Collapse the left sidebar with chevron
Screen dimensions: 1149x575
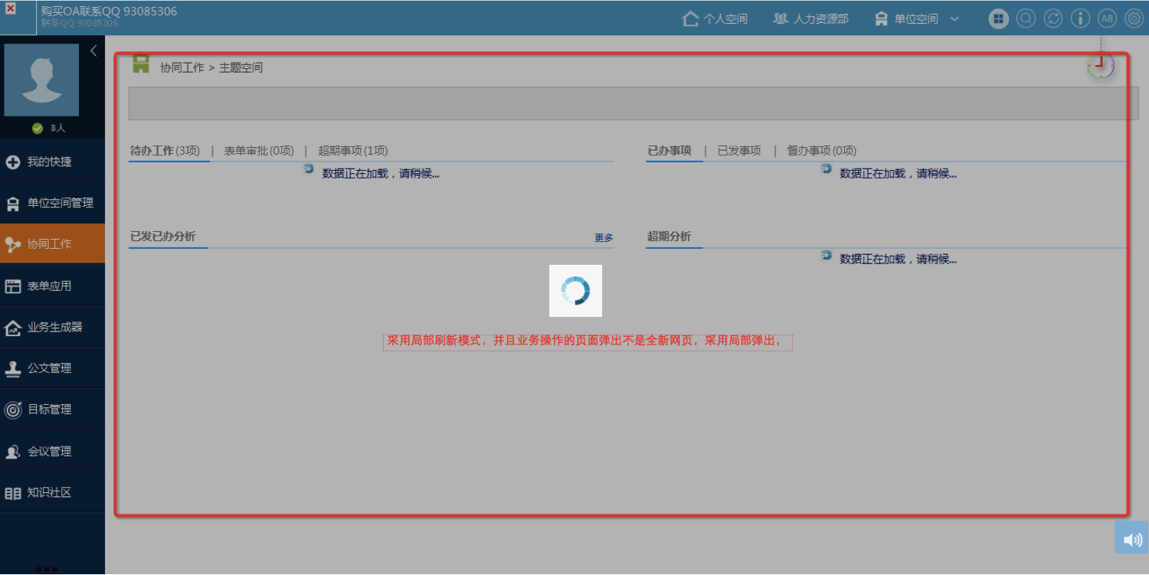(x=93, y=51)
